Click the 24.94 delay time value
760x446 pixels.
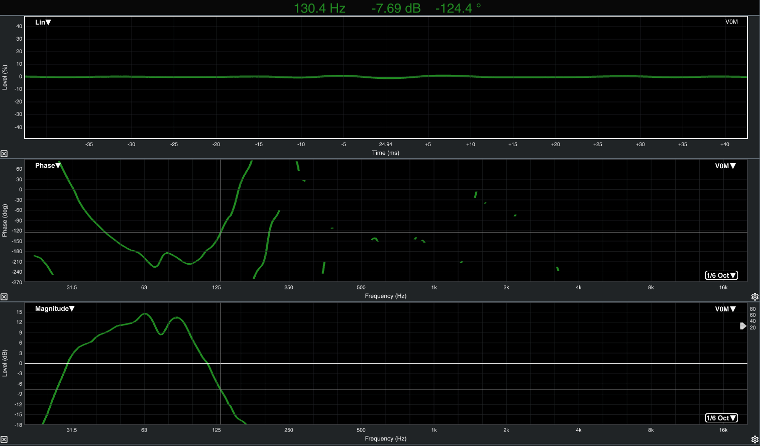tap(385, 144)
